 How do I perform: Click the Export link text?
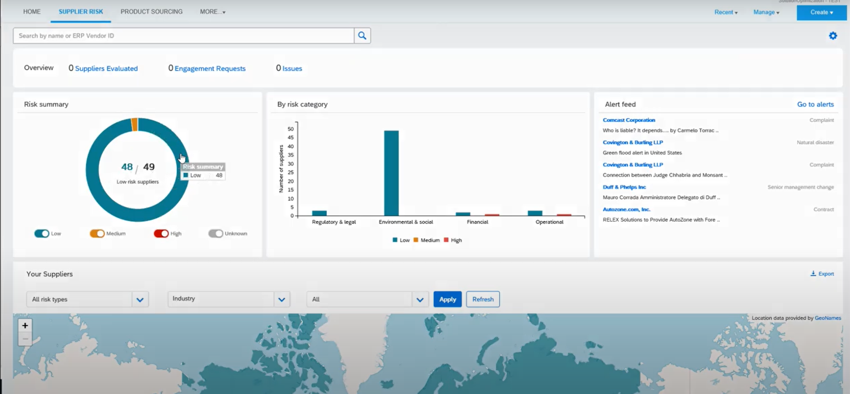click(826, 274)
